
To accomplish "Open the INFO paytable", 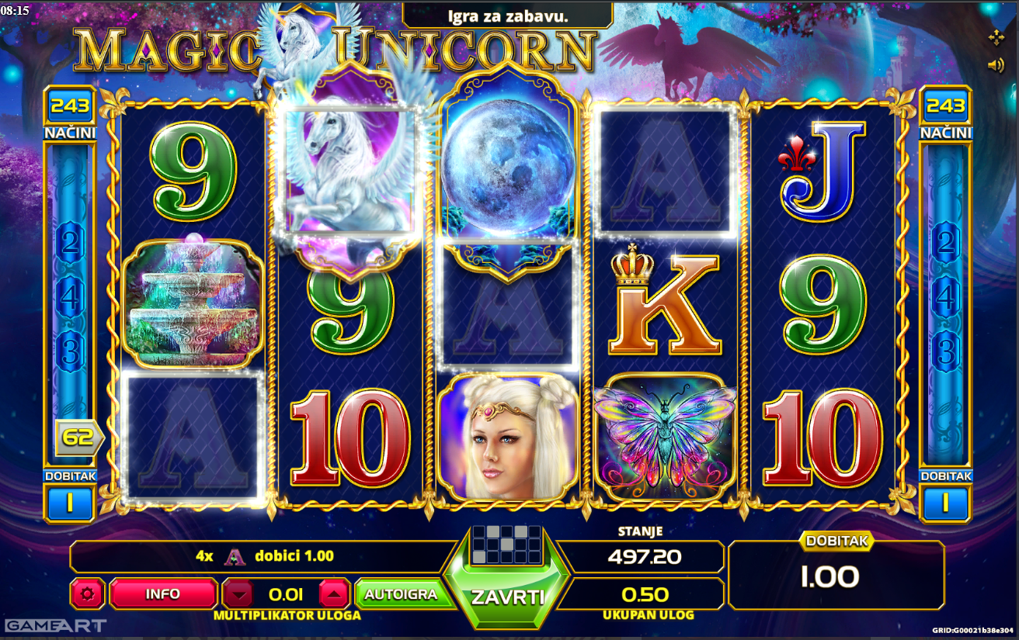I will pos(163,594).
